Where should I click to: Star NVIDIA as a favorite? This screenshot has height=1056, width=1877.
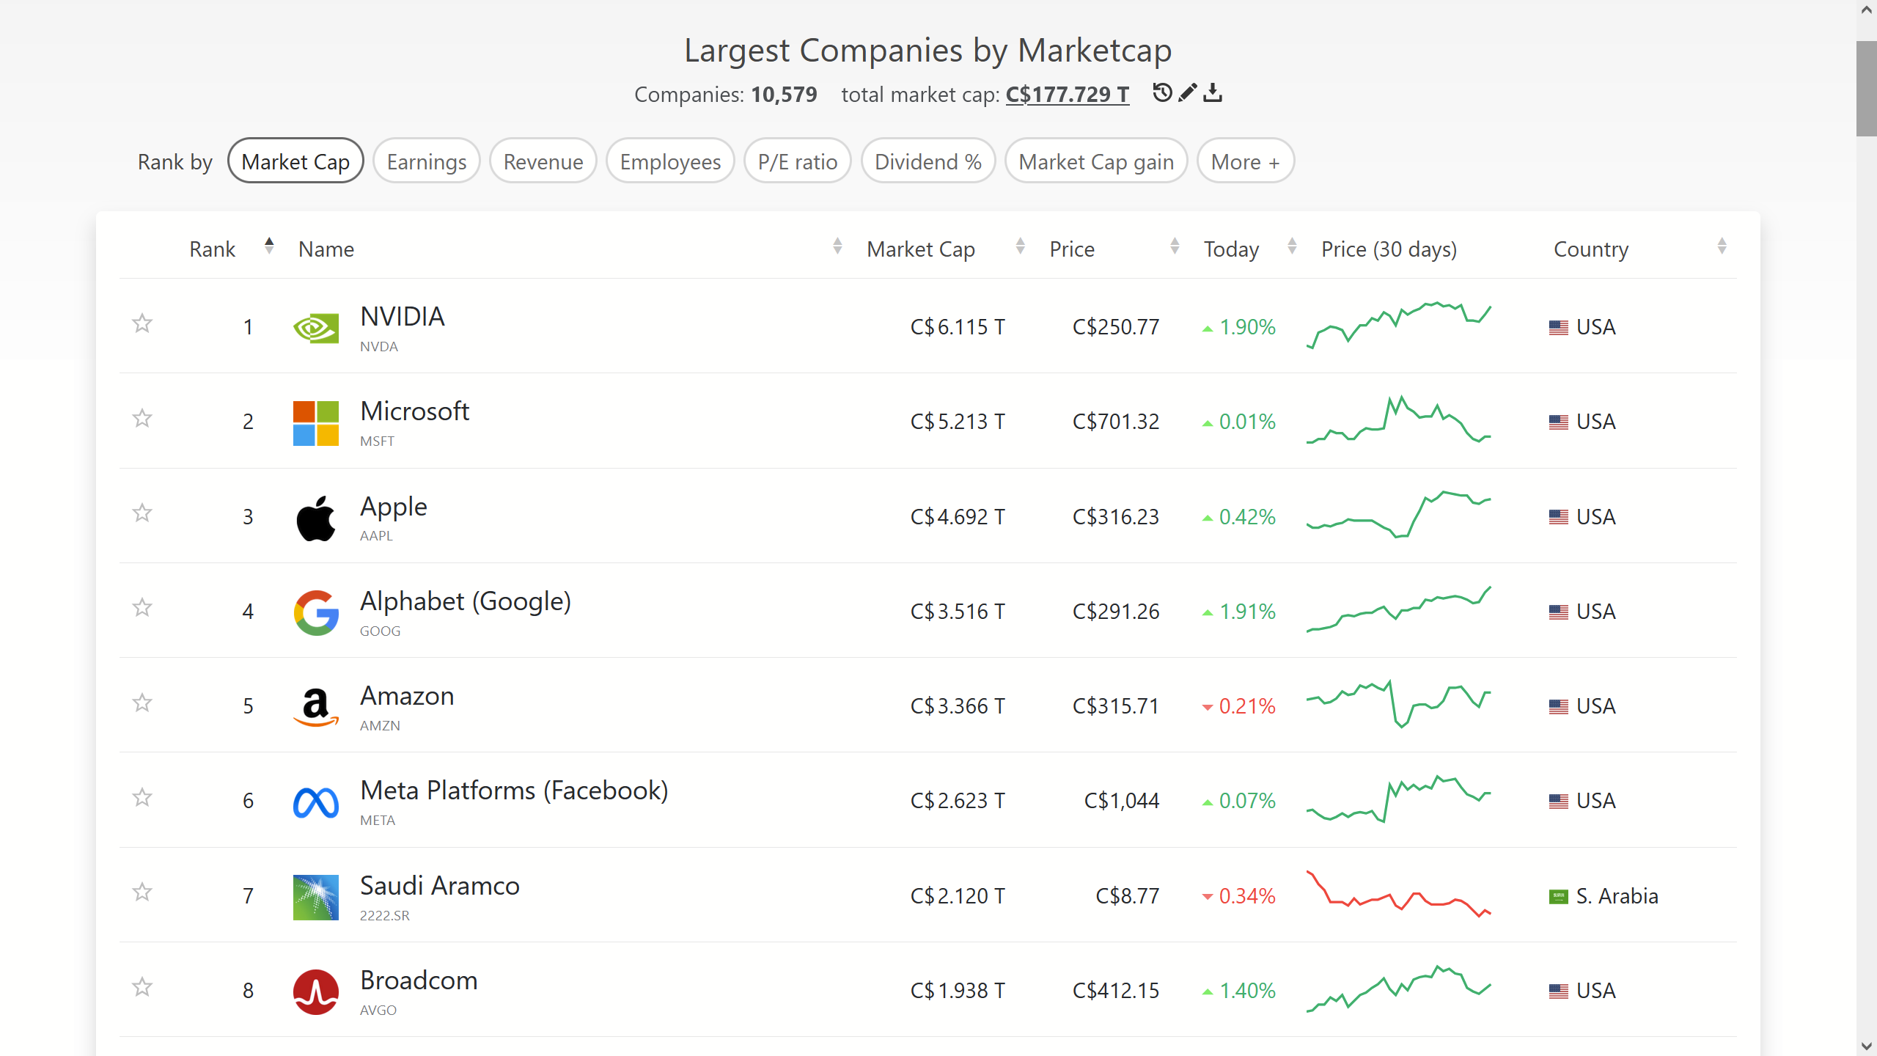(x=142, y=323)
